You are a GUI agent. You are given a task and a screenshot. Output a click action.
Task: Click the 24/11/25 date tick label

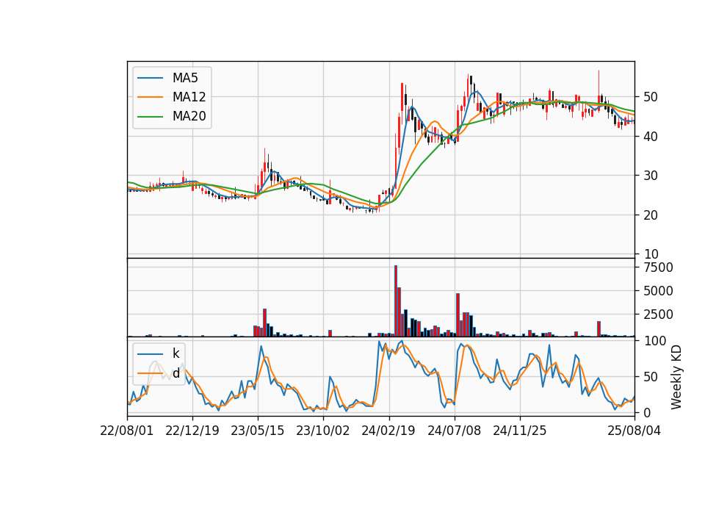(x=520, y=431)
